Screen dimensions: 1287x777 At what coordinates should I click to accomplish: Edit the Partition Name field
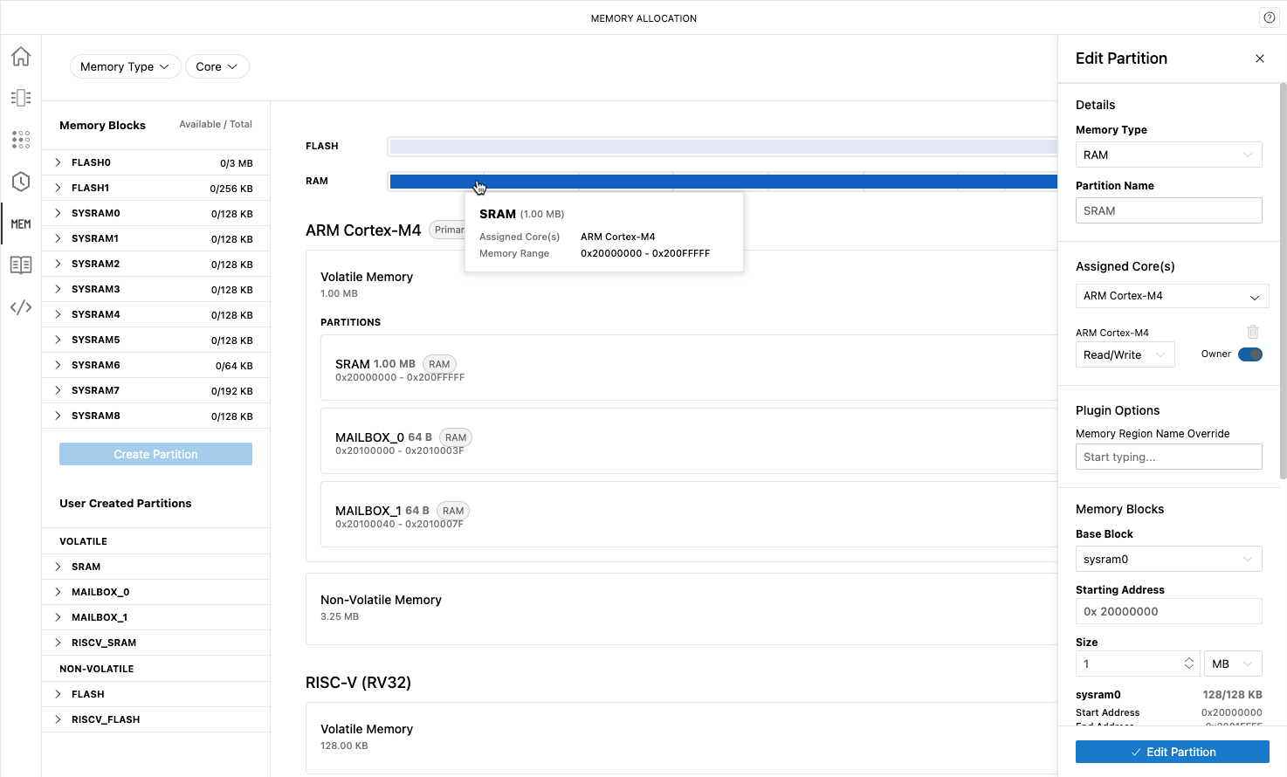(x=1168, y=210)
